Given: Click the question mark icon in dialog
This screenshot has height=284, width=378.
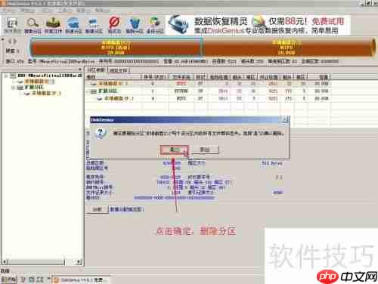Looking at the screenshot, I should click(x=101, y=133).
